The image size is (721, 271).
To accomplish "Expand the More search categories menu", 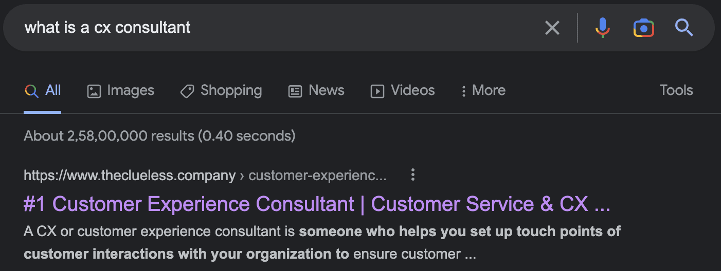I will click(483, 91).
